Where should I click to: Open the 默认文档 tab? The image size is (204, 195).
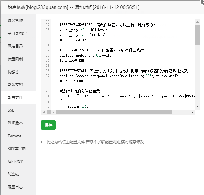(15, 85)
